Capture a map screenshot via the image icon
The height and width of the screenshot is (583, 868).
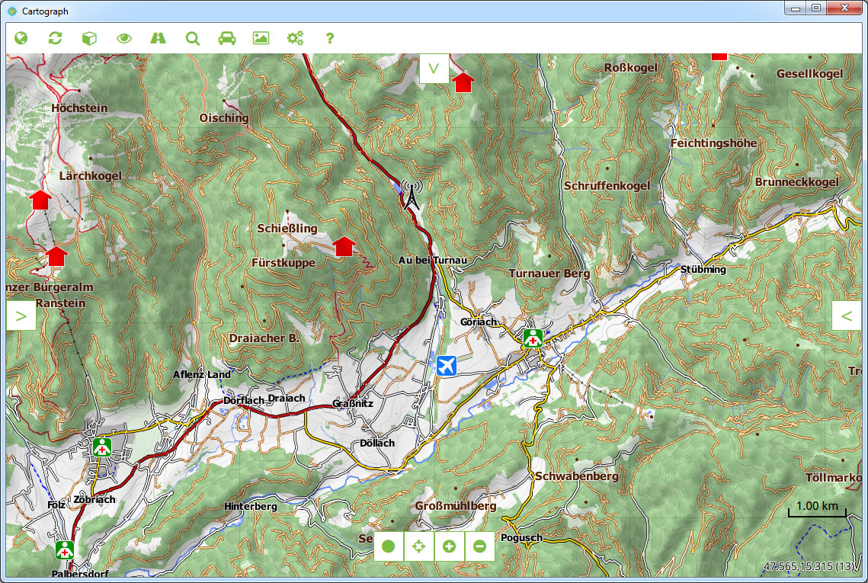point(261,37)
